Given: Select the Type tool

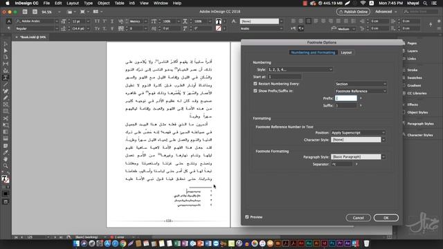Looking at the screenshot, I should coord(6,77).
